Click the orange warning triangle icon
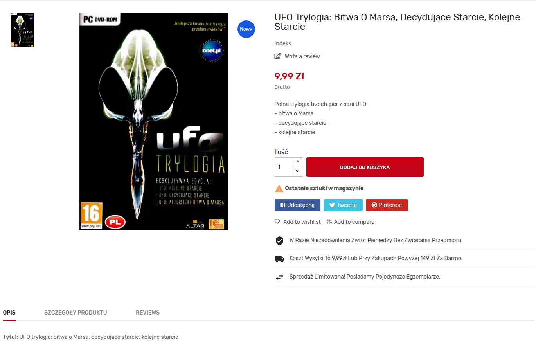This screenshot has width=536, height=360. pos(279,189)
